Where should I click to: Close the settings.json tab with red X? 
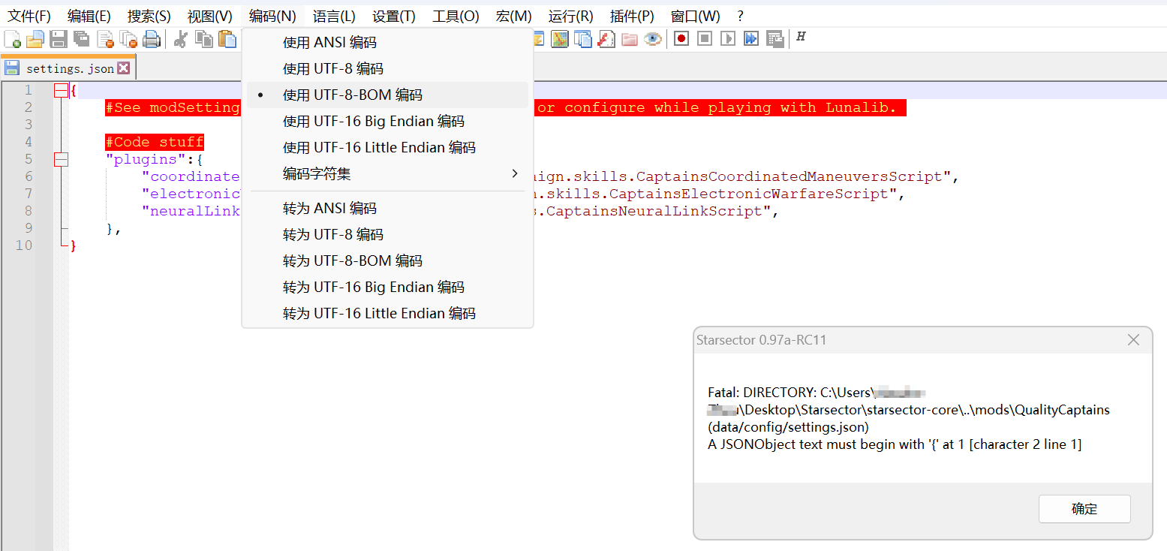pos(124,68)
